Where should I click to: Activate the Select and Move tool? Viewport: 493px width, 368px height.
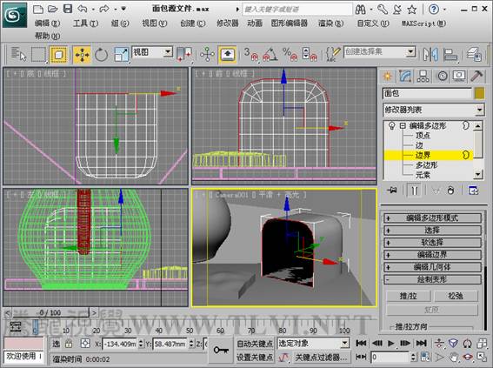coord(82,55)
